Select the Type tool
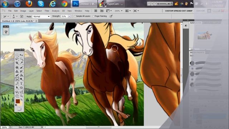The image size is (229, 129). [x=21, y=83]
